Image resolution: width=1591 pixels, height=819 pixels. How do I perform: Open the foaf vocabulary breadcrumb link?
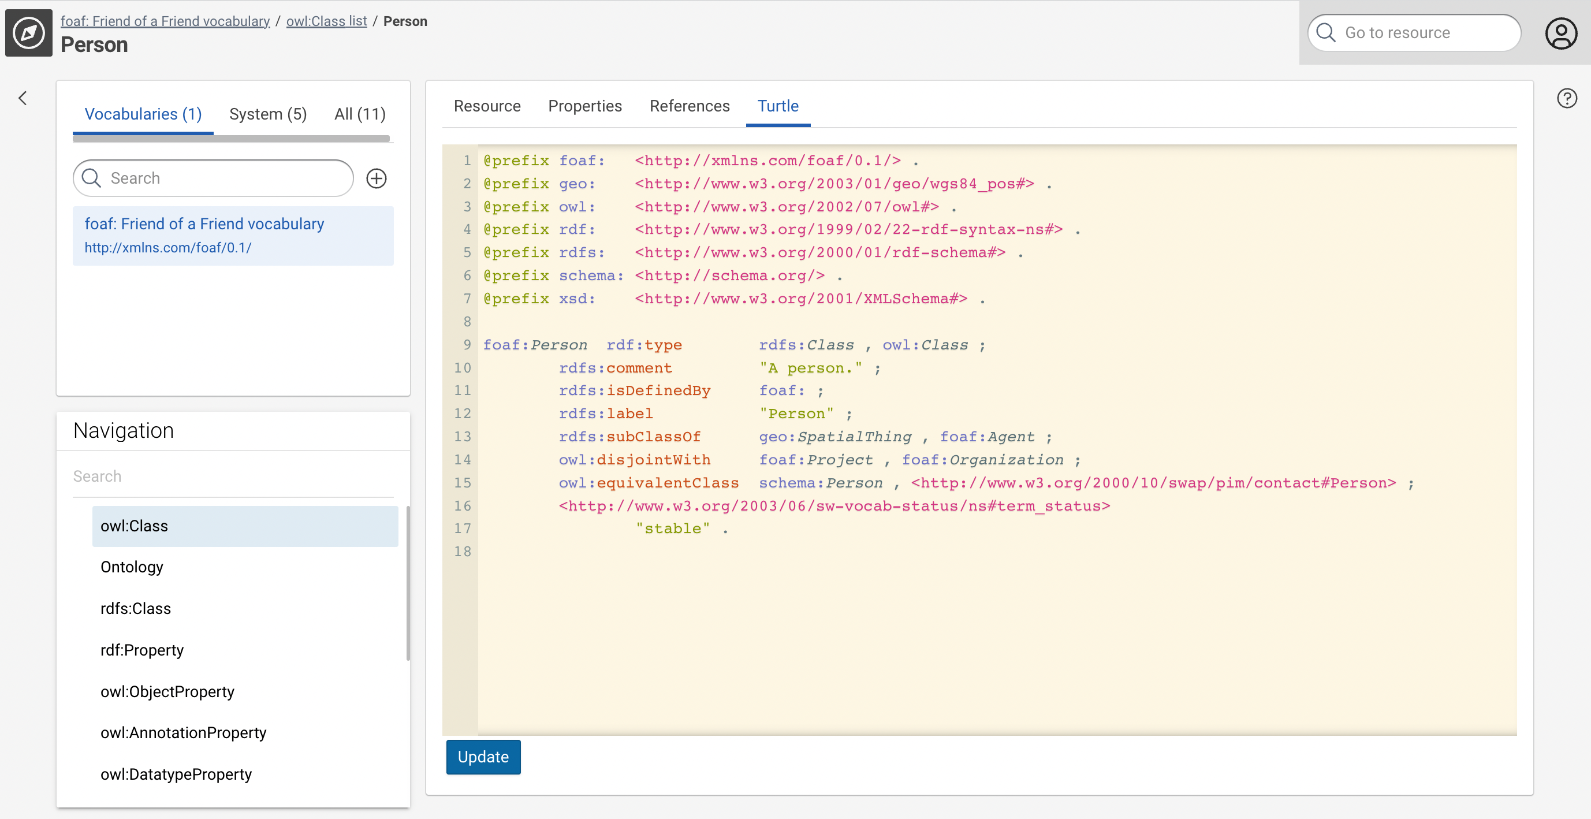pos(165,21)
